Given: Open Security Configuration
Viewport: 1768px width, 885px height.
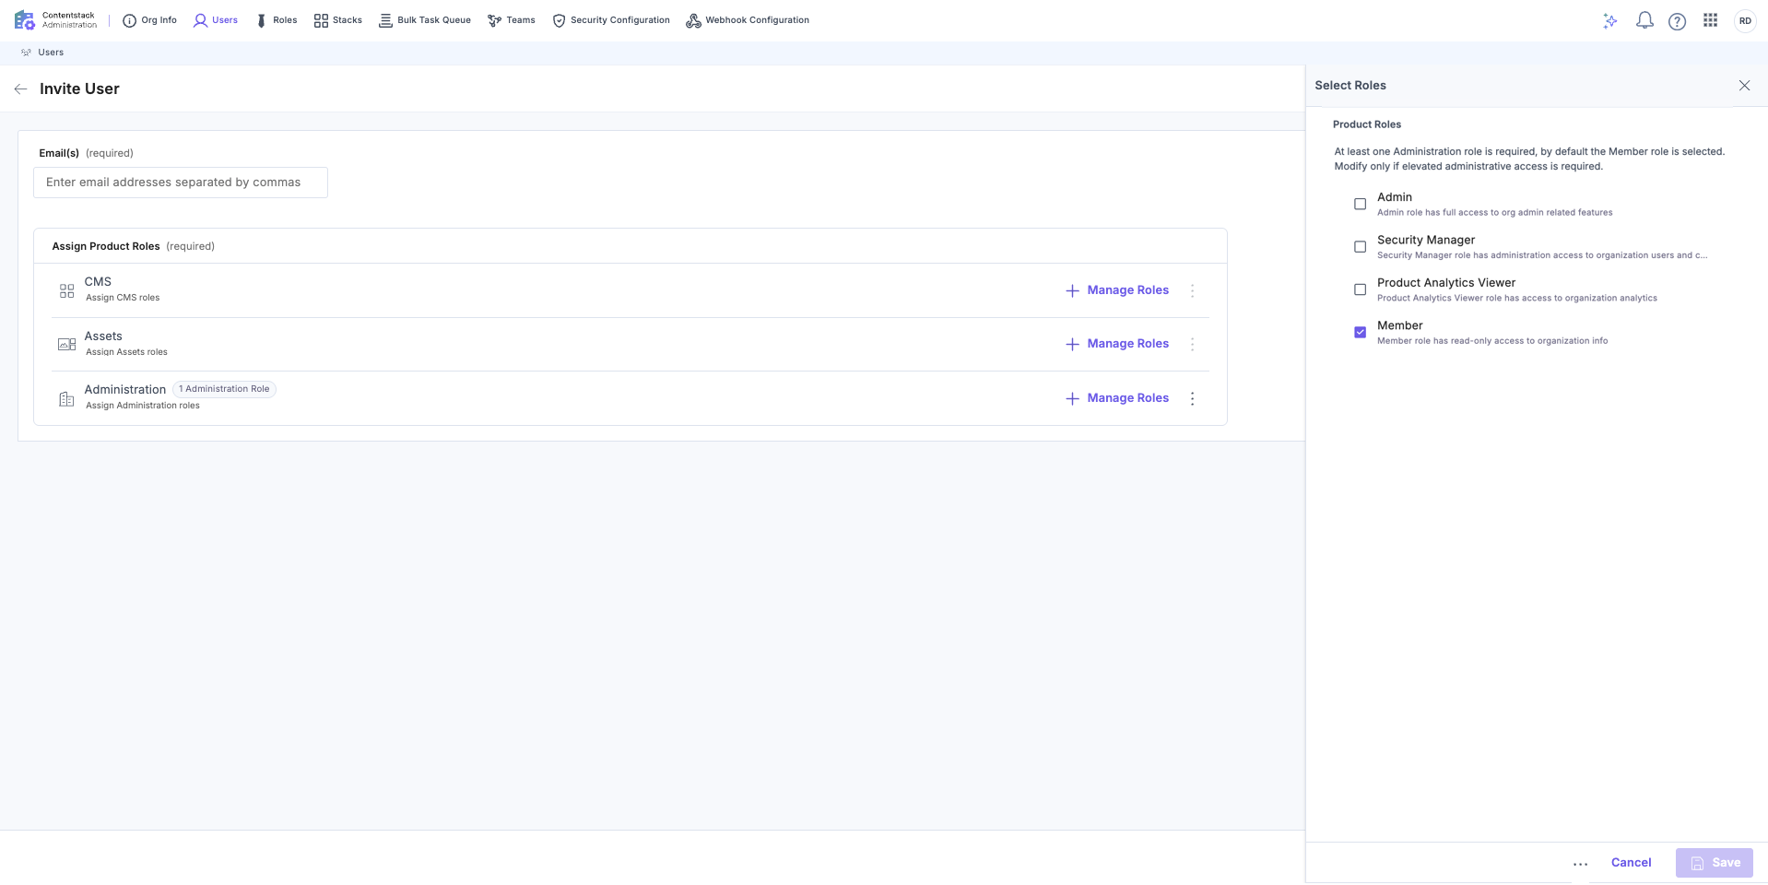Looking at the screenshot, I should tap(610, 20).
